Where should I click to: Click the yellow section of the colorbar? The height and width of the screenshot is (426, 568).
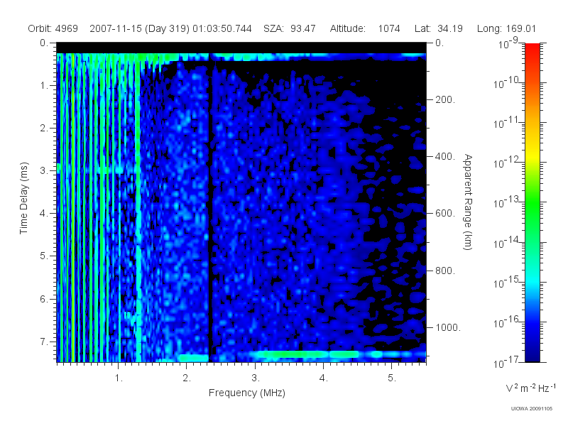pyautogui.click(x=532, y=154)
